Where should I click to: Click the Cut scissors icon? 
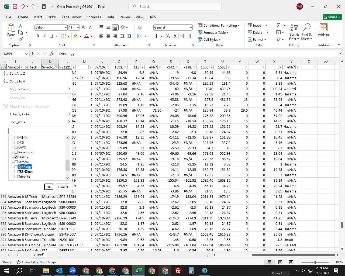click(20, 26)
